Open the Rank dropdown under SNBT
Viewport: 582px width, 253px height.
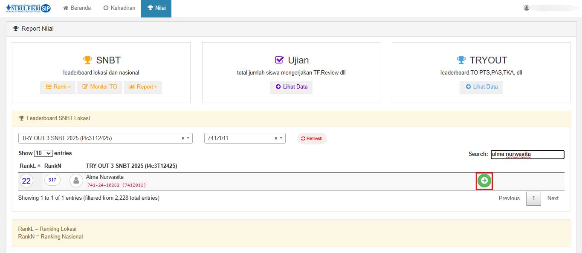point(58,87)
